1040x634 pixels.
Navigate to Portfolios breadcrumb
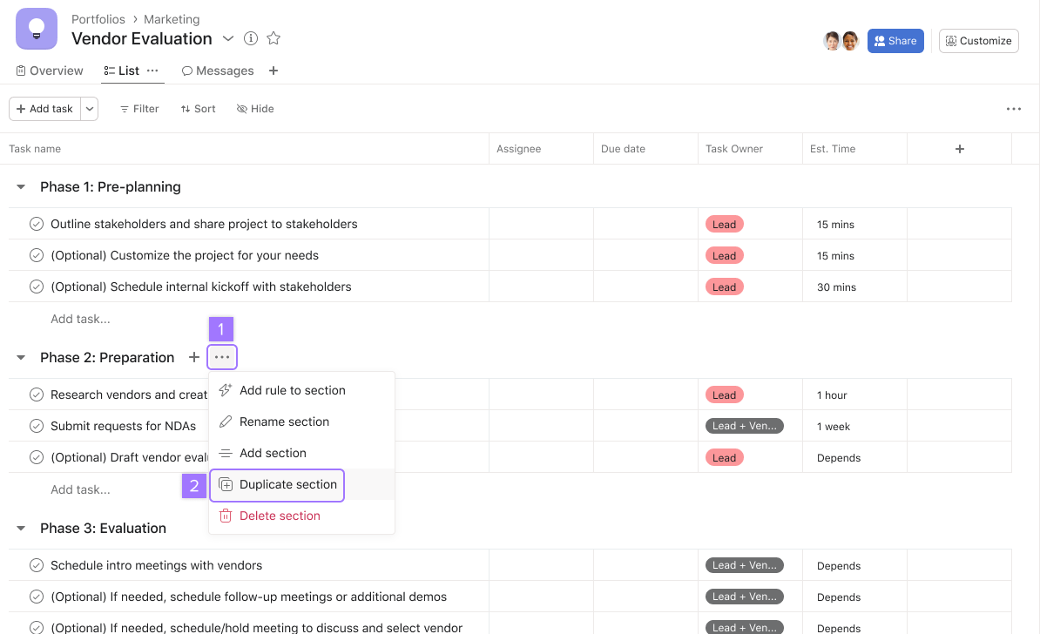[x=98, y=18]
